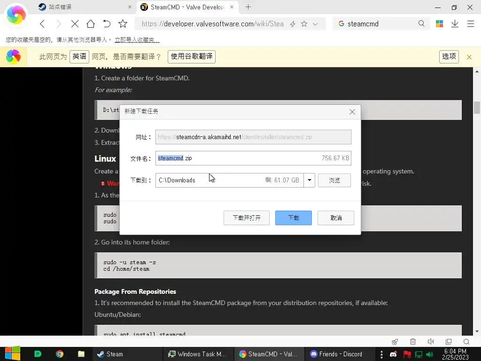Favorite this page with address bar star
The image size is (481, 361).
pos(304,24)
